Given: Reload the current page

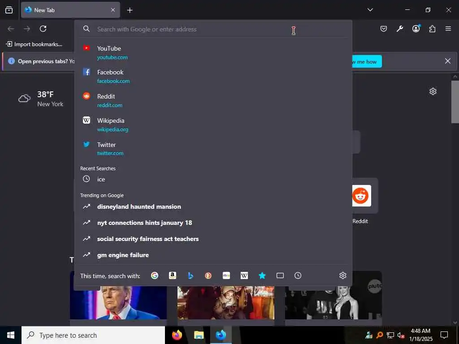Looking at the screenshot, I should (43, 29).
